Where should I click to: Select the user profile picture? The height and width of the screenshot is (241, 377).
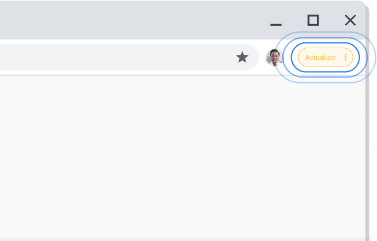(274, 57)
